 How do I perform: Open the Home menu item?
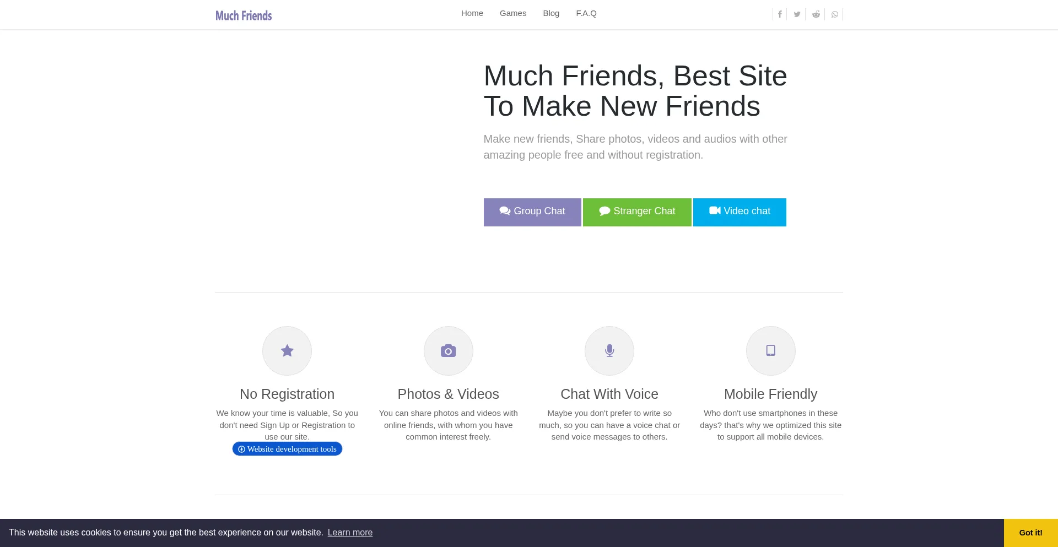tap(472, 13)
